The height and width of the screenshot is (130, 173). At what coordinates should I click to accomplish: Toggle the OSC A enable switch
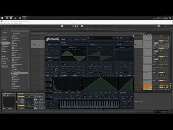click(62, 45)
